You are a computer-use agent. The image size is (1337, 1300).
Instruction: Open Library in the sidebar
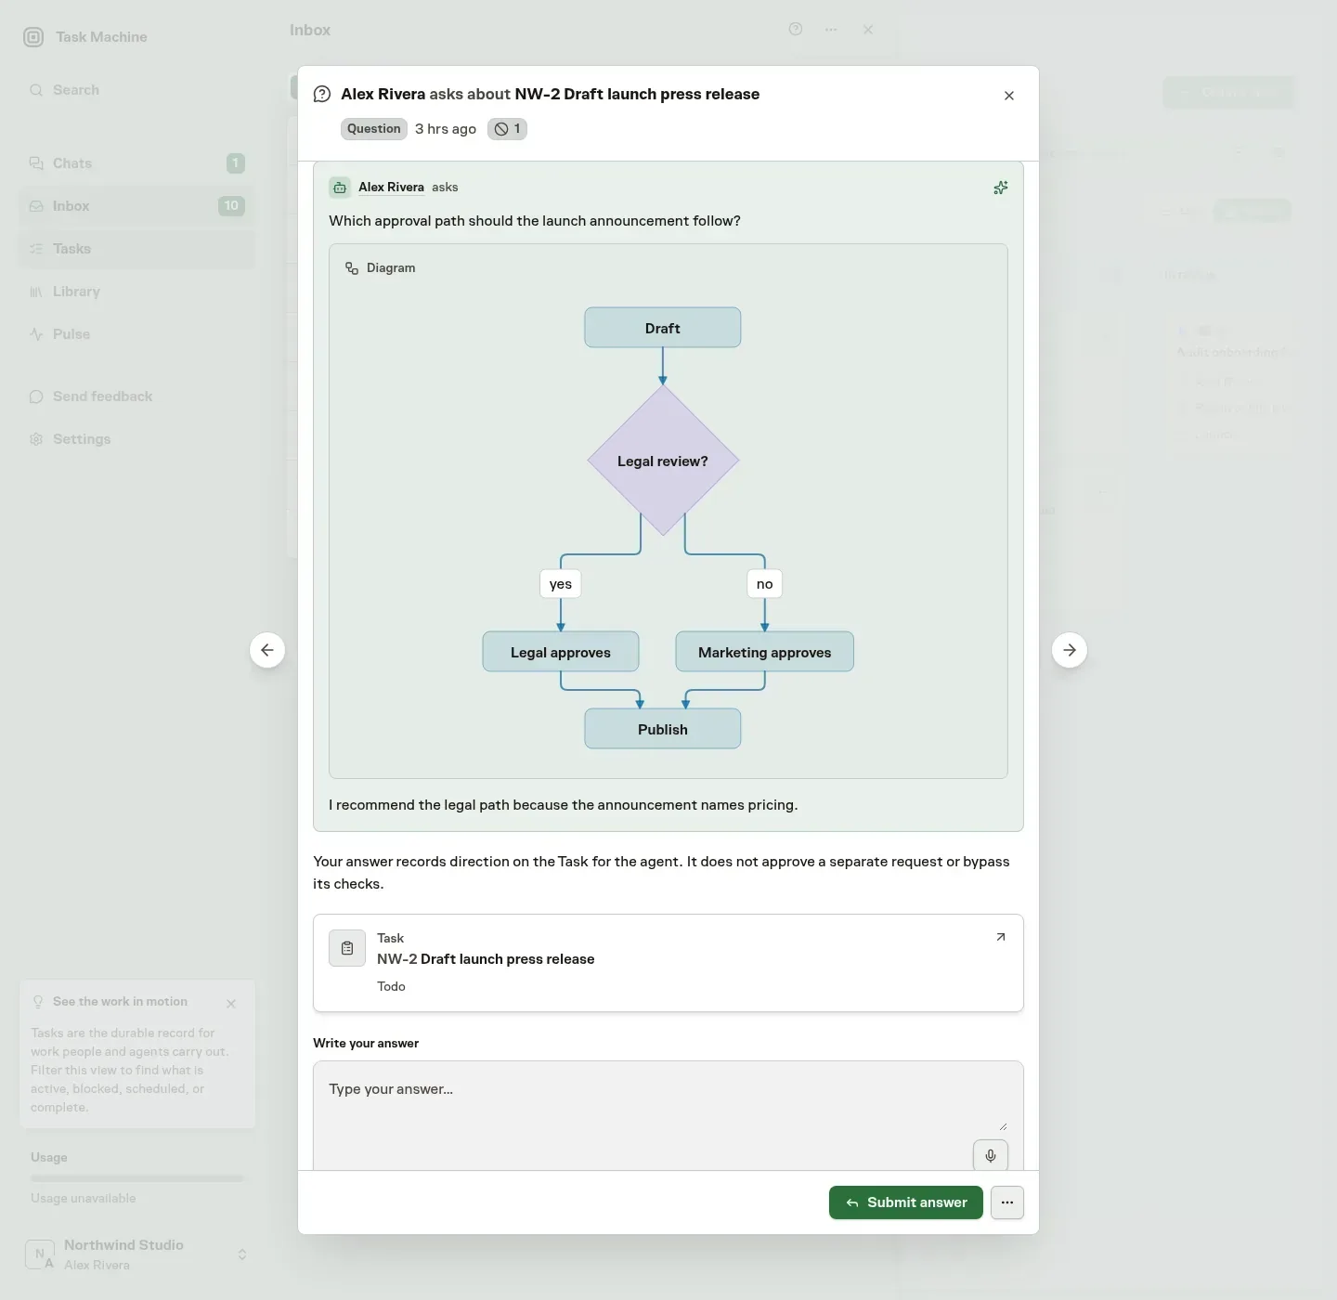136,292
